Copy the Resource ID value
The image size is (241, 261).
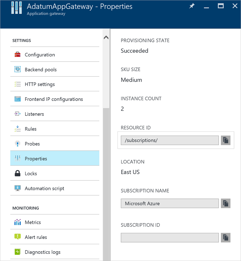point(226,140)
